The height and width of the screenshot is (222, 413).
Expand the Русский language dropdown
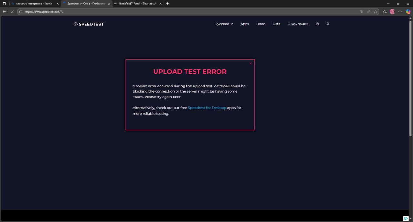point(224,24)
